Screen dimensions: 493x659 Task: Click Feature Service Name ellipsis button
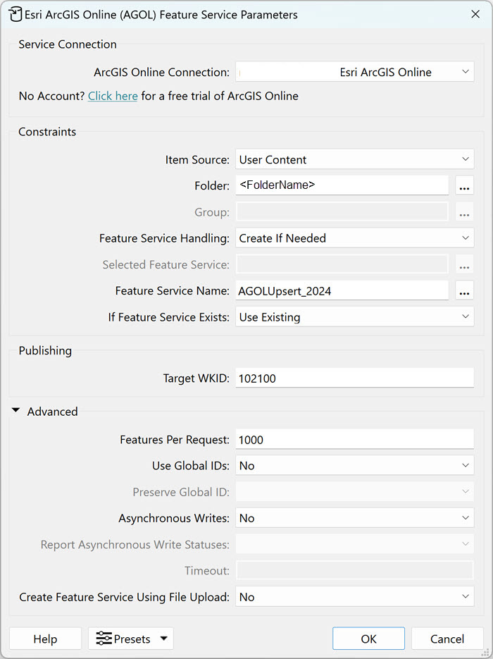(x=464, y=290)
